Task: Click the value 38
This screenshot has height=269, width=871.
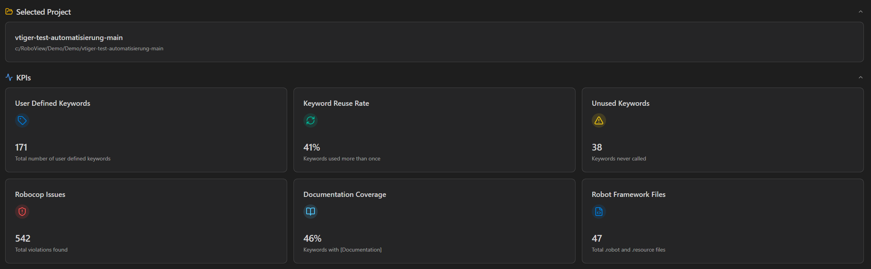Action: pos(597,147)
